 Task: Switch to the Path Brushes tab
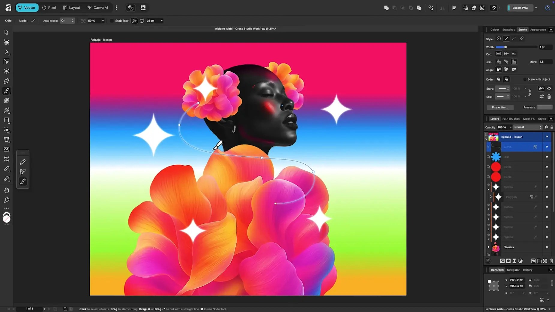(511, 119)
